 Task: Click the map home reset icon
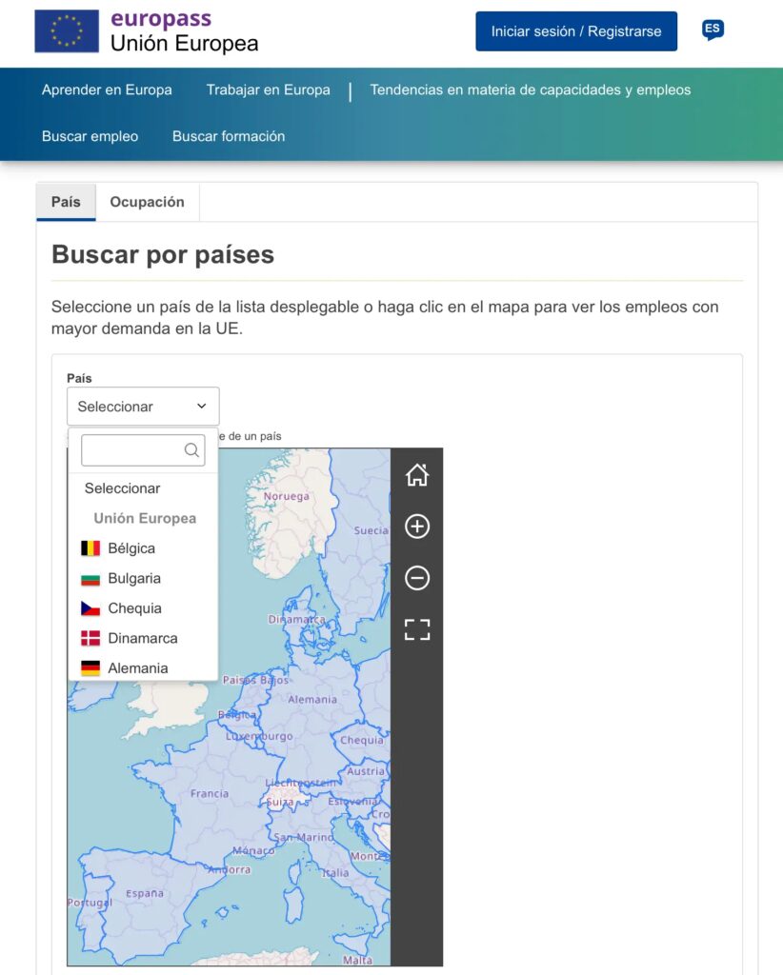pyautogui.click(x=417, y=474)
